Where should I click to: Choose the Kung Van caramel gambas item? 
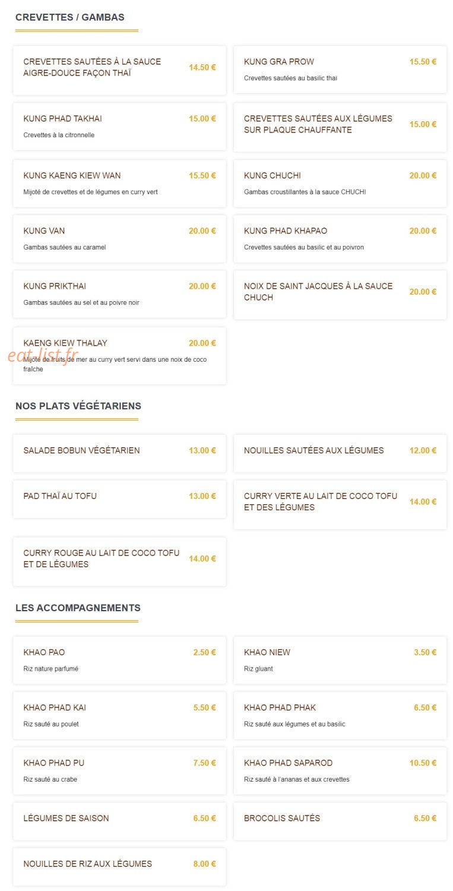pyautogui.click(x=119, y=239)
